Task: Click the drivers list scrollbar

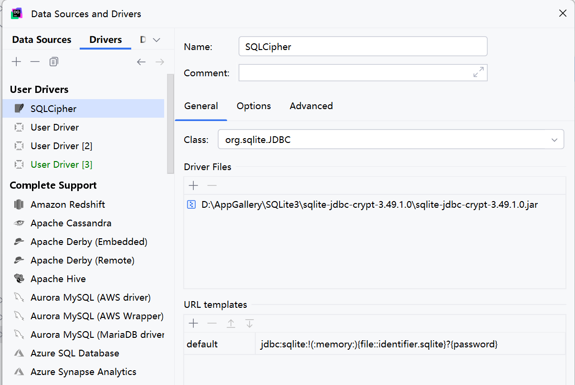Action: 170,124
